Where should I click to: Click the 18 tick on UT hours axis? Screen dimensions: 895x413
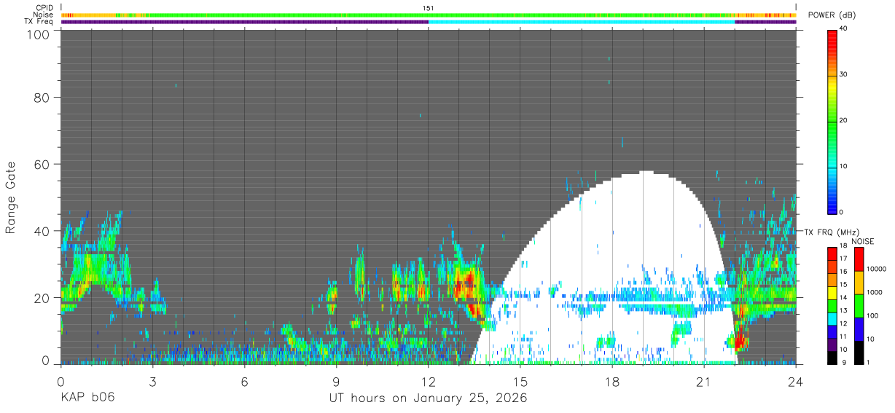pyautogui.click(x=611, y=381)
